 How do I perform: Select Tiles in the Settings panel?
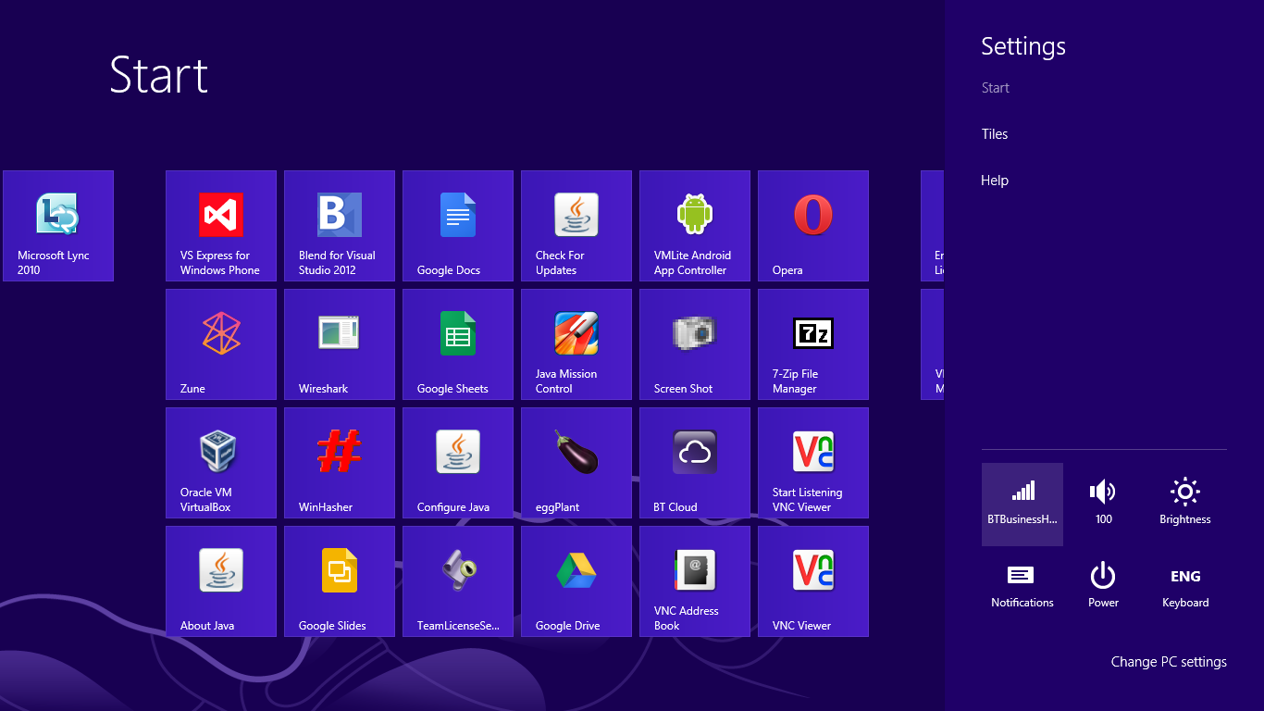click(x=994, y=133)
